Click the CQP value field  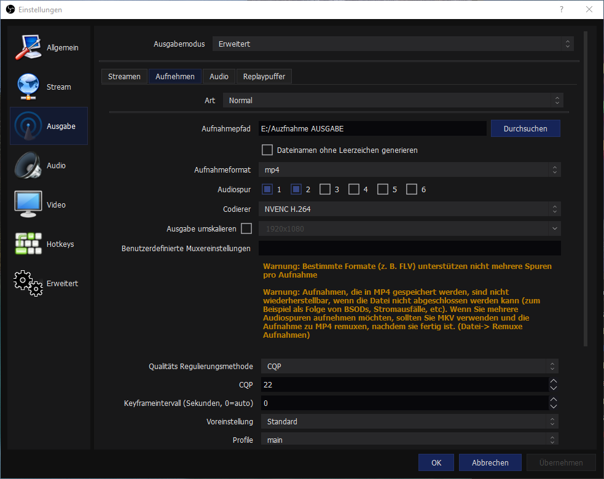(x=405, y=384)
